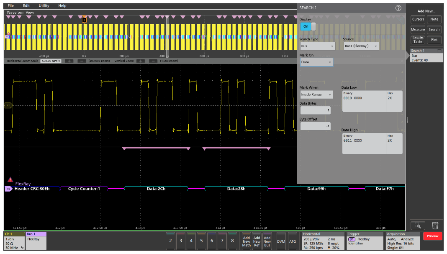Open the DVM function

[x=280, y=241]
